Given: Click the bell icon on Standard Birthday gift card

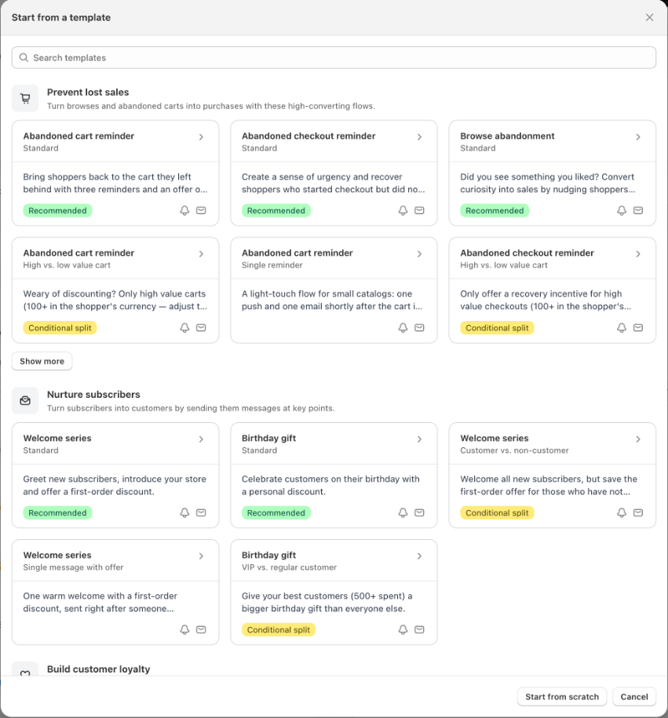Looking at the screenshot, I should [x=403, y=513].
